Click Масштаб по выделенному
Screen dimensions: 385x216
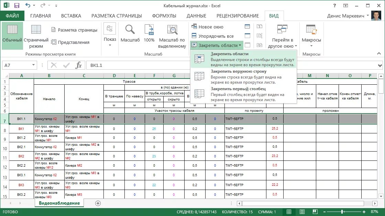click(x=172, y=36)
